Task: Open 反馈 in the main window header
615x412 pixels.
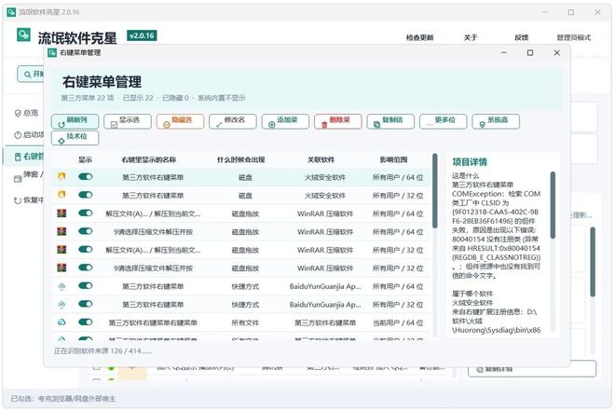Action: pos(521,37)
